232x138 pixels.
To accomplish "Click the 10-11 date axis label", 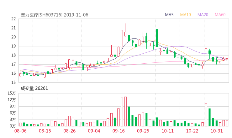I will pos(167,131).
